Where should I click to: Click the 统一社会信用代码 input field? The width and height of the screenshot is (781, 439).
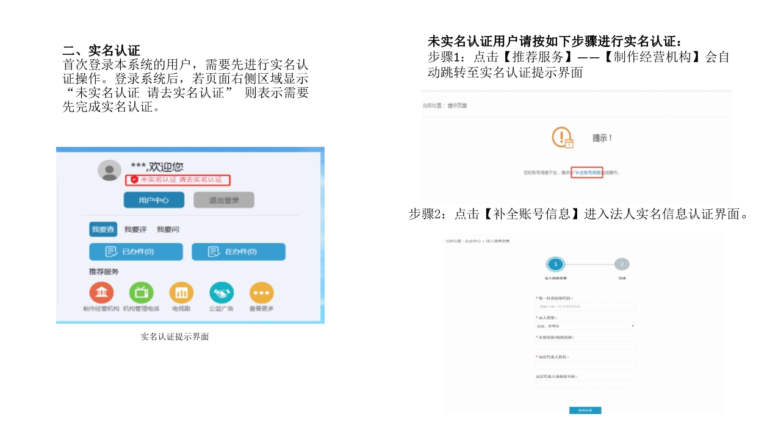coord(585,307)
